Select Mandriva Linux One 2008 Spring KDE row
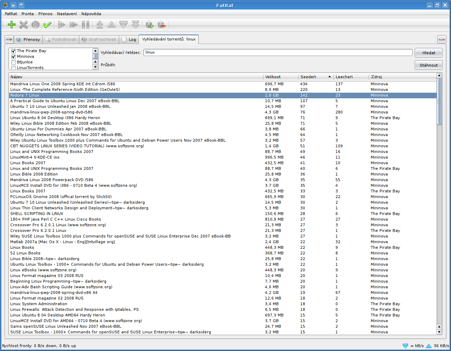This screenshot has width=451, height=351. (223, 84)
